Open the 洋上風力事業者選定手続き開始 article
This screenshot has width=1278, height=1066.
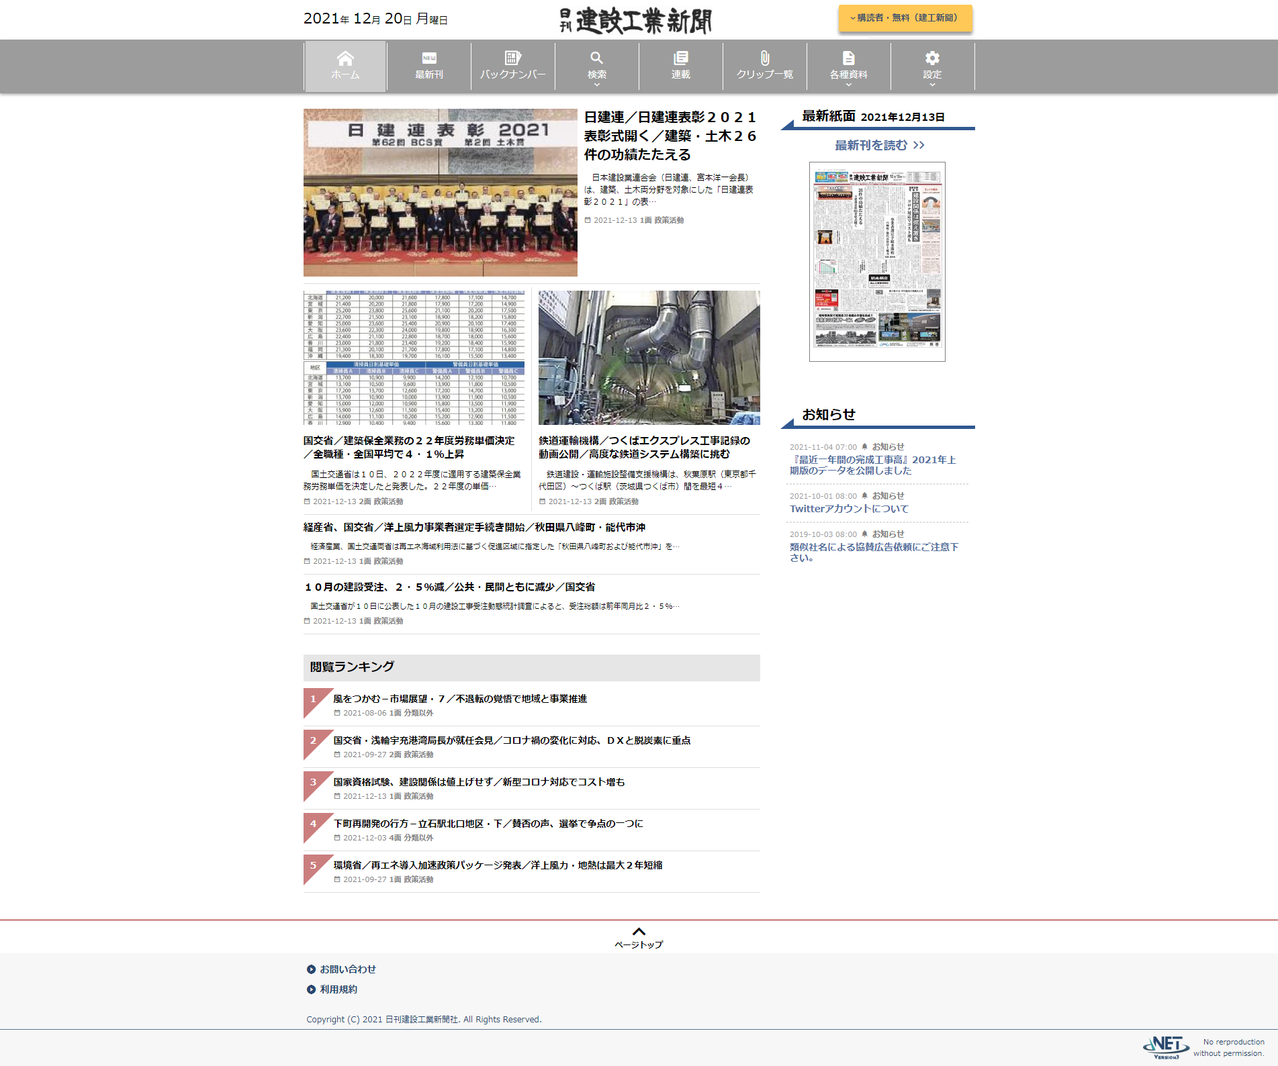coord(474,528)
